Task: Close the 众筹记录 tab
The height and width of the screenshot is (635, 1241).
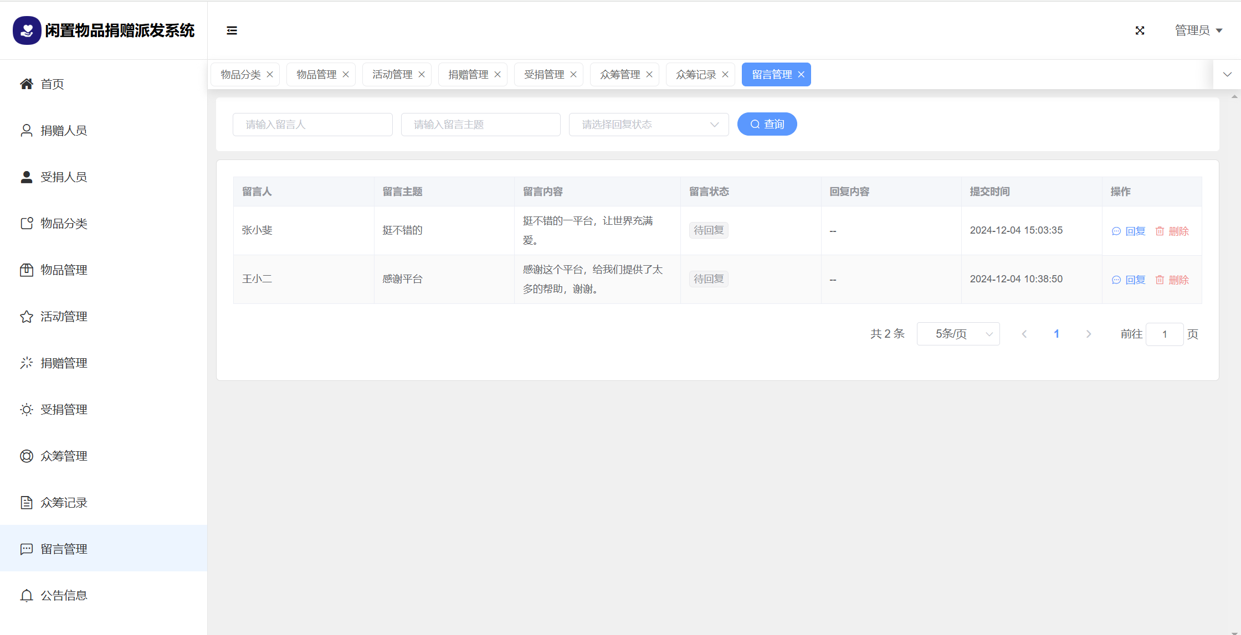Action: point(725,74)
